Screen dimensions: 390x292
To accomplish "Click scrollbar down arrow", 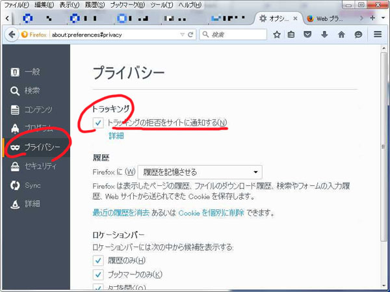I will 383,285.
